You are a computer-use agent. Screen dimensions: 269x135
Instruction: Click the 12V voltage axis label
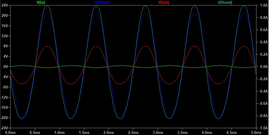coord(5,36)
